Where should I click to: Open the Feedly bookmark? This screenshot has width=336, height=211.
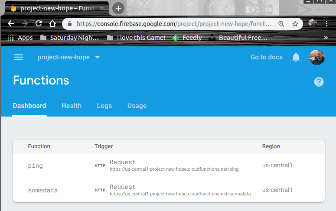coord(187,38)
